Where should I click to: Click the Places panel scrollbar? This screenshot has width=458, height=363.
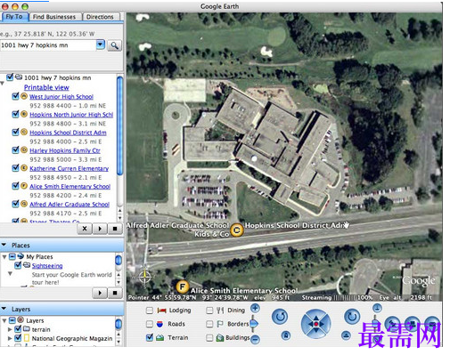(119, 260)
